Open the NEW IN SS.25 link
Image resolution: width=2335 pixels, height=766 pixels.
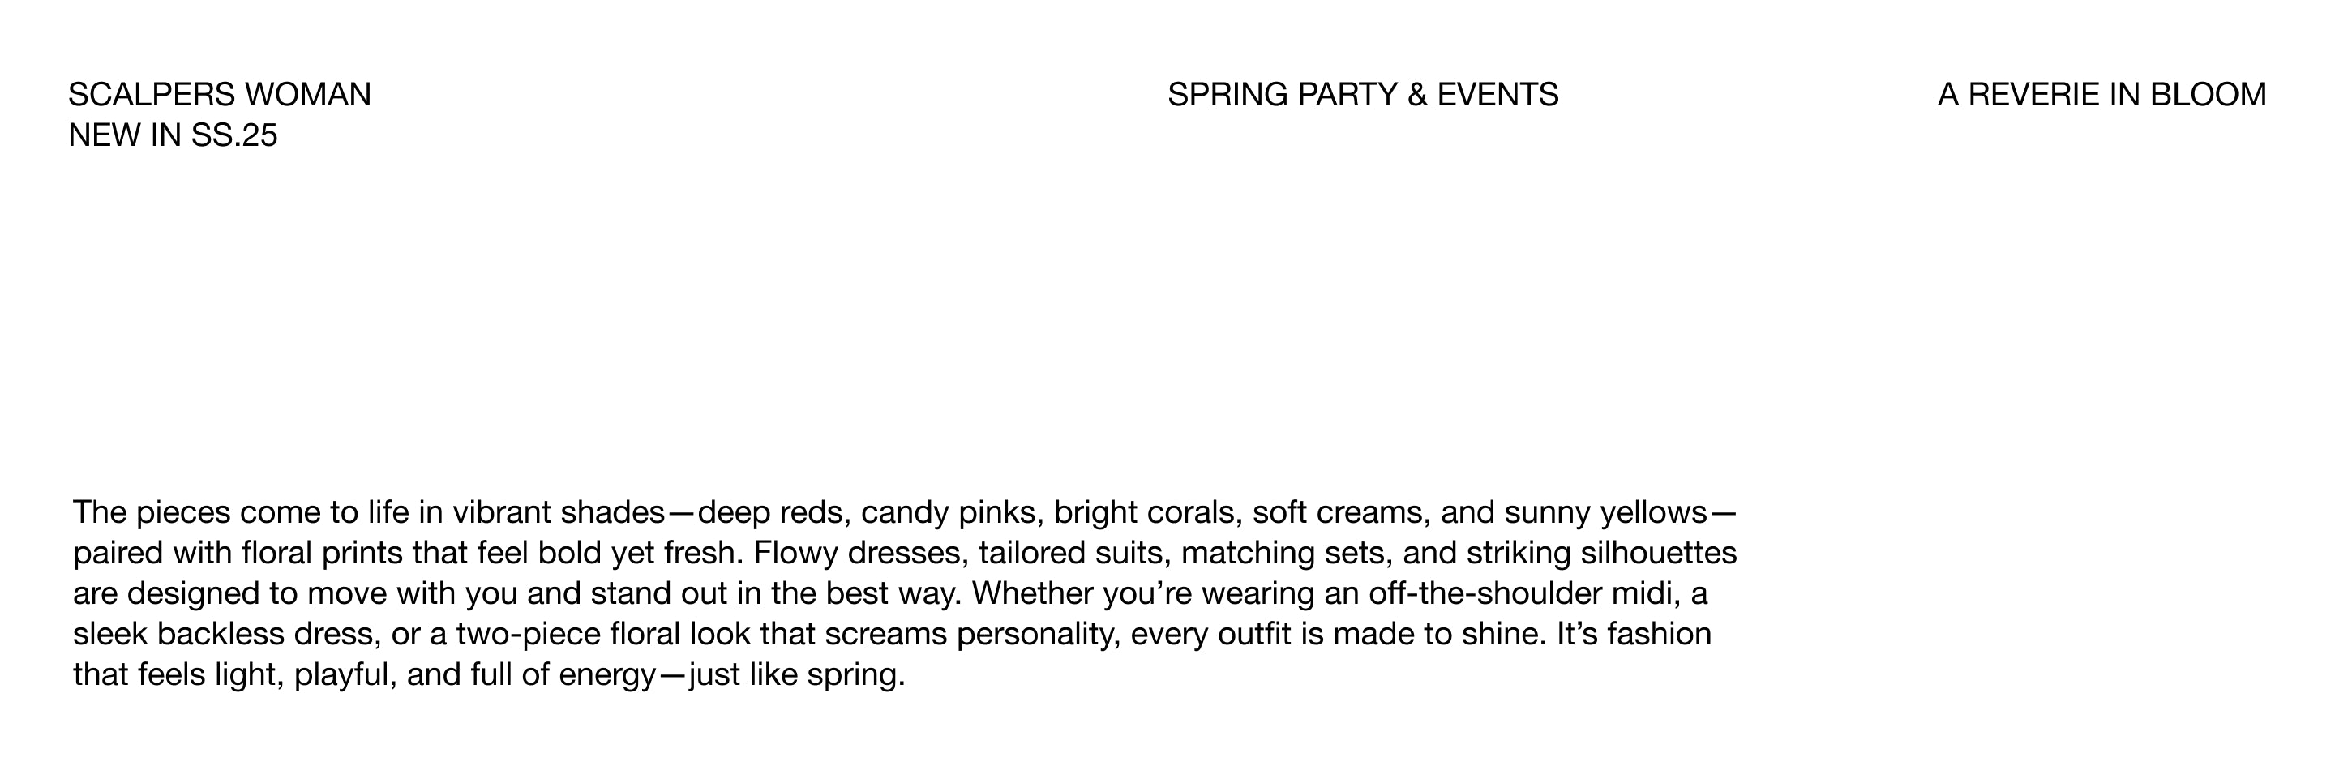[x=172, y=135]
